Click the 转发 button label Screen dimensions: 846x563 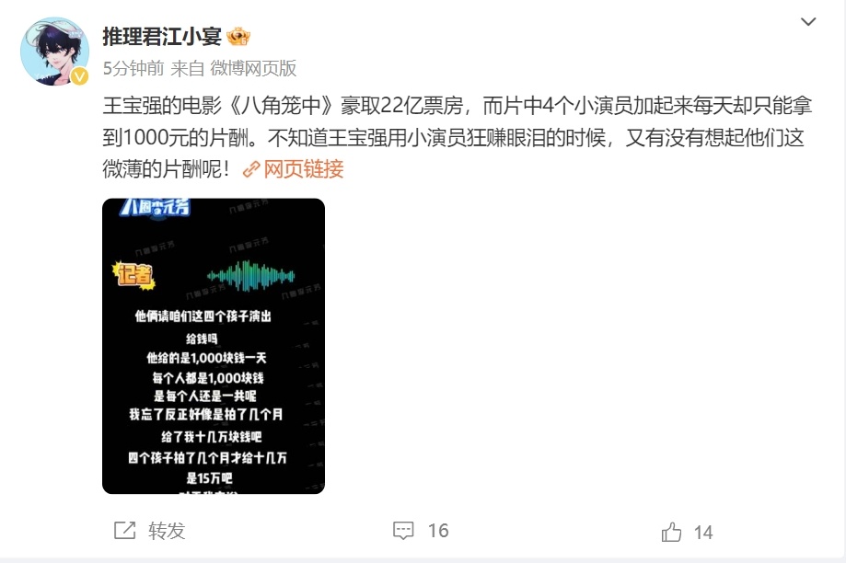[x=167, y=531]
